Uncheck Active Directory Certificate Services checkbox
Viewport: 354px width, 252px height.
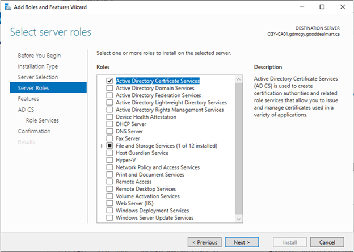click(109, 81)
